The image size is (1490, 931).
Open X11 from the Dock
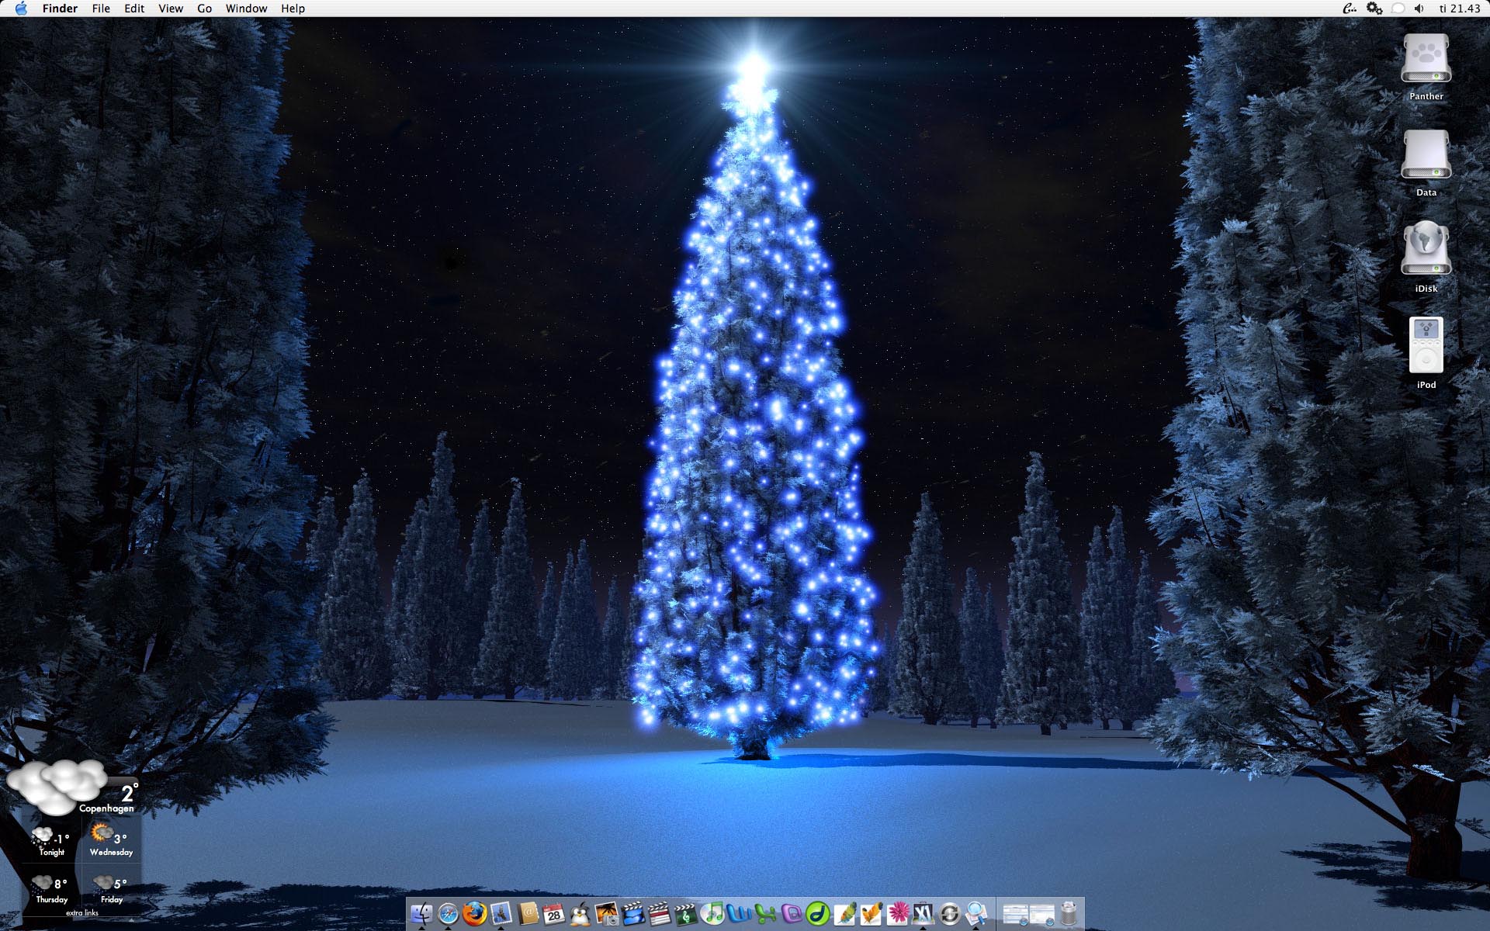pos(923,913)
